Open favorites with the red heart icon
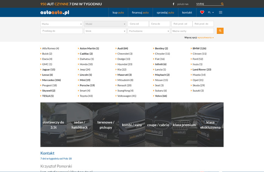 [202, 12]
